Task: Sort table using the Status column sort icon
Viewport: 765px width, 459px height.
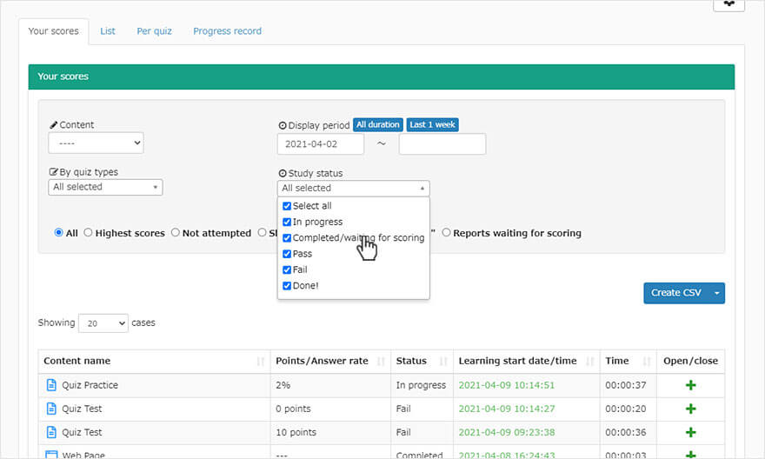Action: [443, 362]
